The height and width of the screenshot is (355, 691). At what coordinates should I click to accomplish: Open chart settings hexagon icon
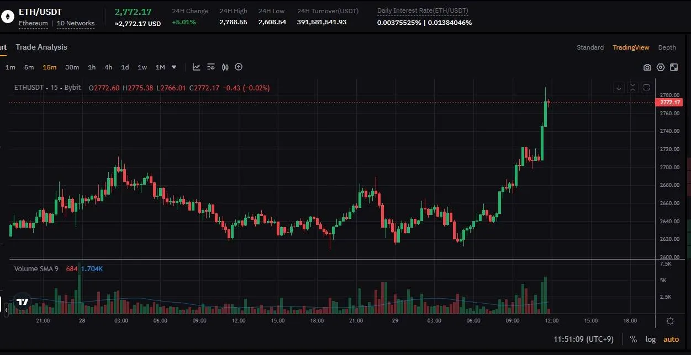tap(661, 67)
